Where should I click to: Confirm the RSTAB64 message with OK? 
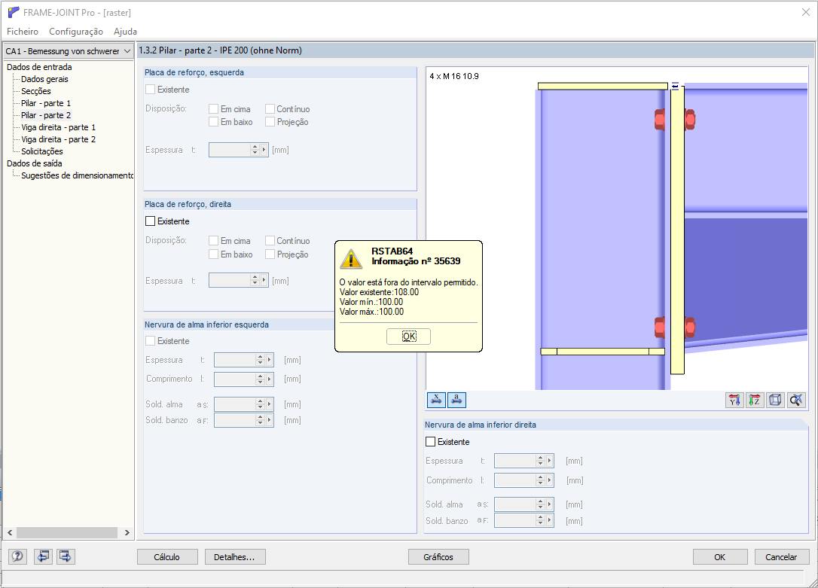tap(408, 337)
